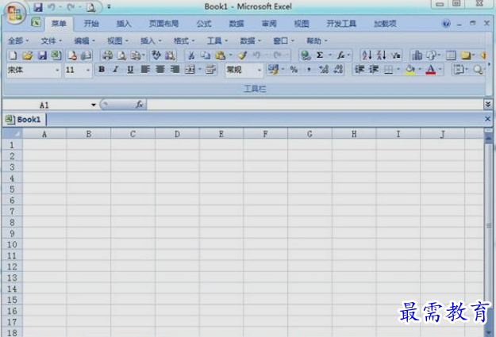This screenshot has width=496, height=337.
Task: Open the 帮助 menu
Action: [x=317, y=40]
